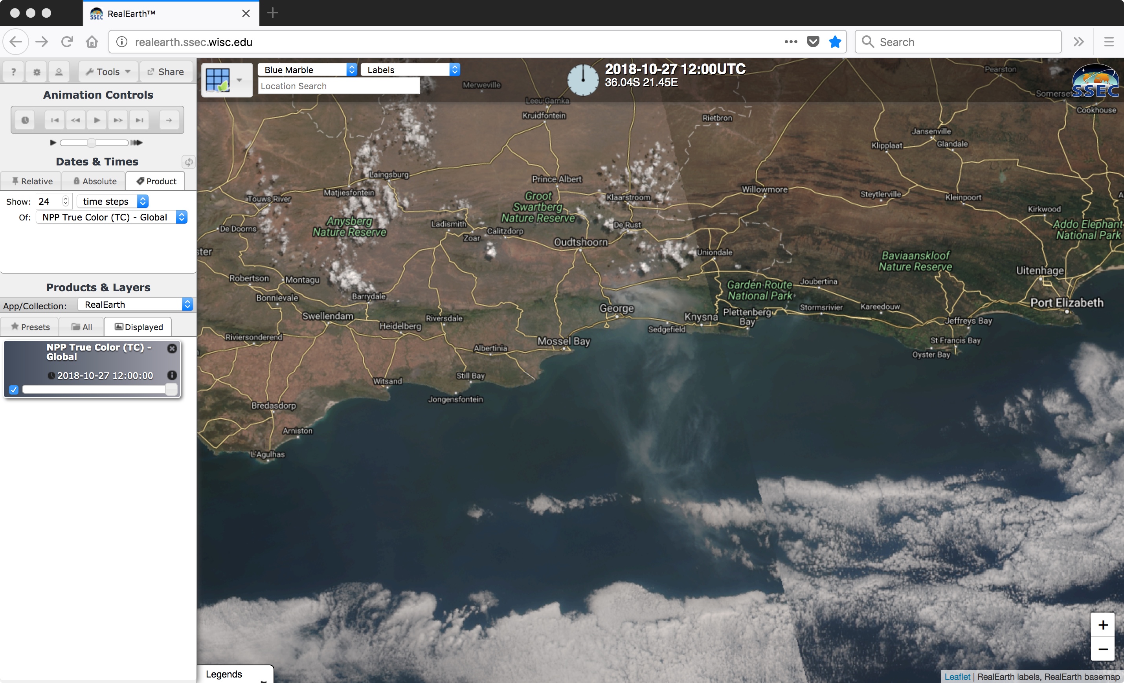The image size is (1124, 683).
Task: Click the animation clock button
Action: [25, 120]
